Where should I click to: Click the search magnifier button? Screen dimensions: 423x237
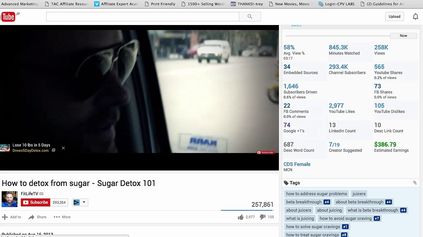click(250, 16)
